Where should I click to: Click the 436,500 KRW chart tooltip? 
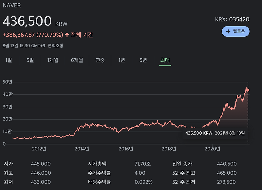215,133
